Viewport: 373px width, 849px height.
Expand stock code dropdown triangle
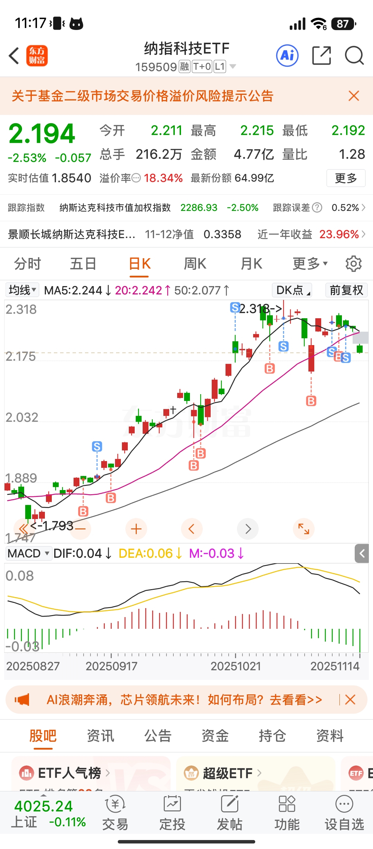click(x=233, y=66)
